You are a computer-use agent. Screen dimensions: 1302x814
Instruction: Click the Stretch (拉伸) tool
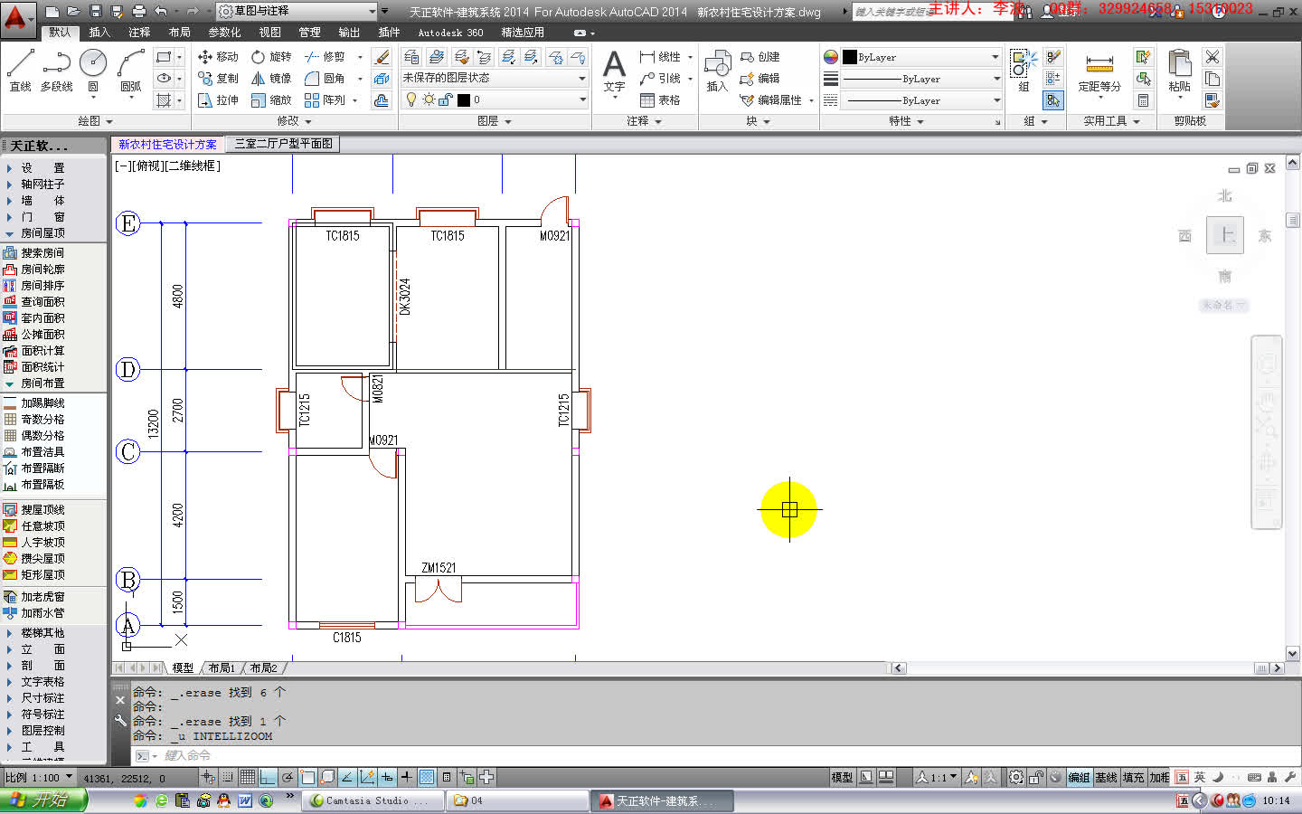(218, 99)
